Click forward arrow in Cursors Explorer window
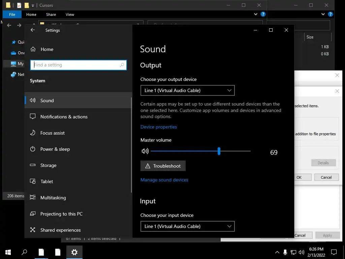This screenshot has height=259, width=345. pyautogui.click(x=19, y=25)
